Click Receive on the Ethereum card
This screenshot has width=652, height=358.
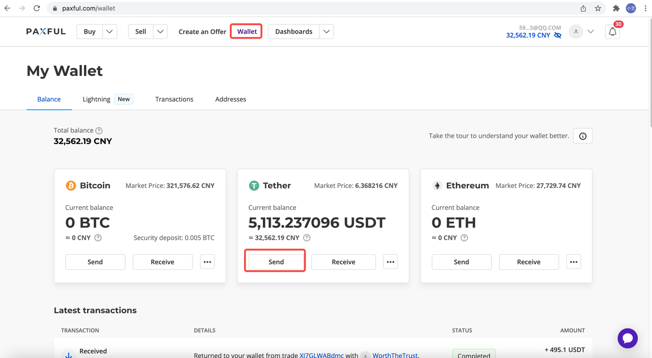pyautogui.click(x=529, y=262)
